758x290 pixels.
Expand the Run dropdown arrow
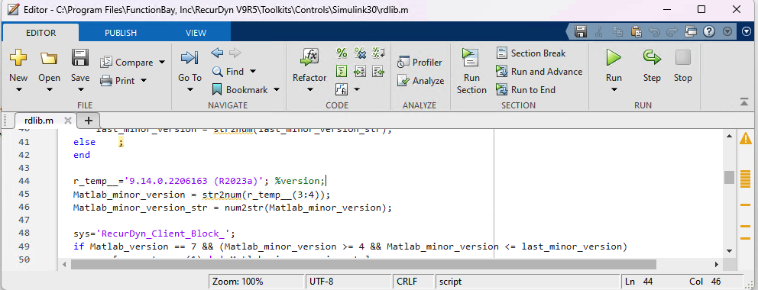coord(614,90)
